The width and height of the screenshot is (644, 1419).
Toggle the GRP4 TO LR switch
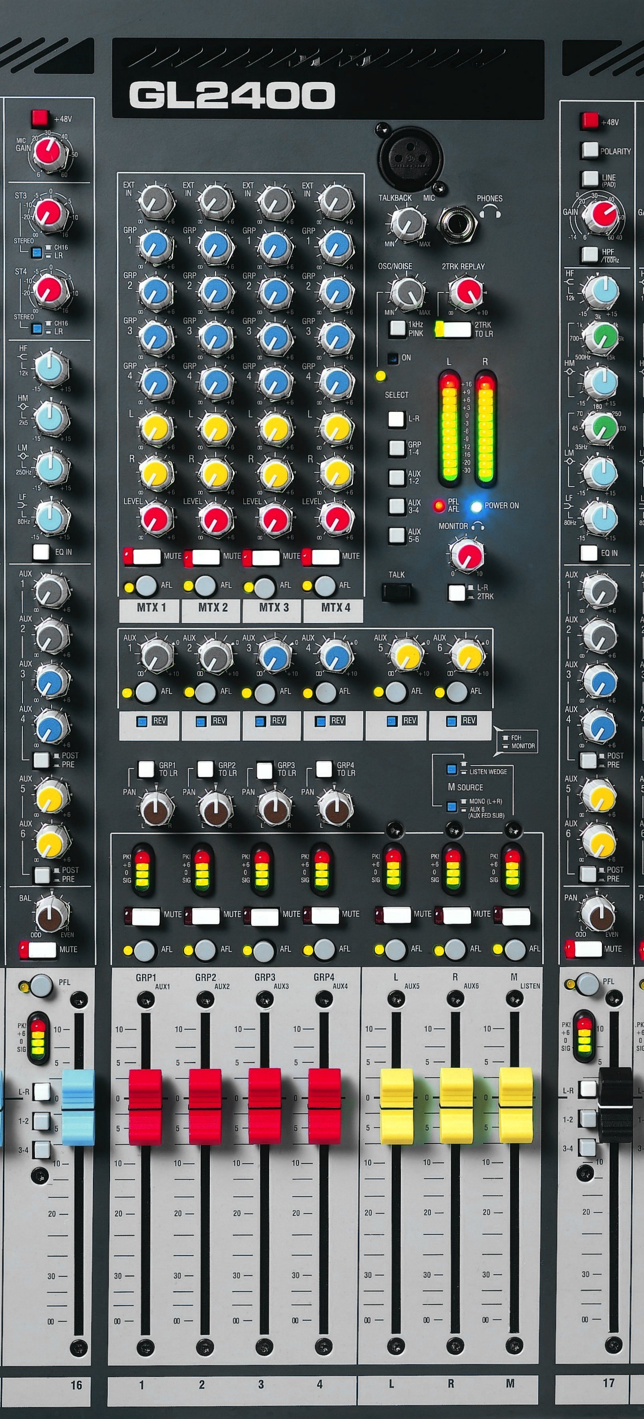[x=324, y=768]
